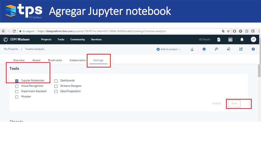Click the Save button
The image size is (261, 146).
click(x=234, y=103)
